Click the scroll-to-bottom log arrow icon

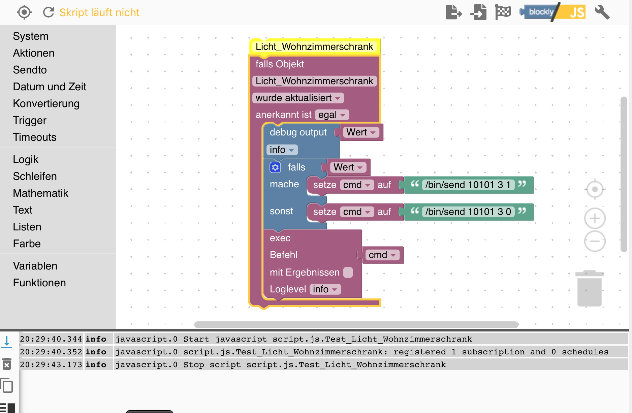(x=7, y=342)
